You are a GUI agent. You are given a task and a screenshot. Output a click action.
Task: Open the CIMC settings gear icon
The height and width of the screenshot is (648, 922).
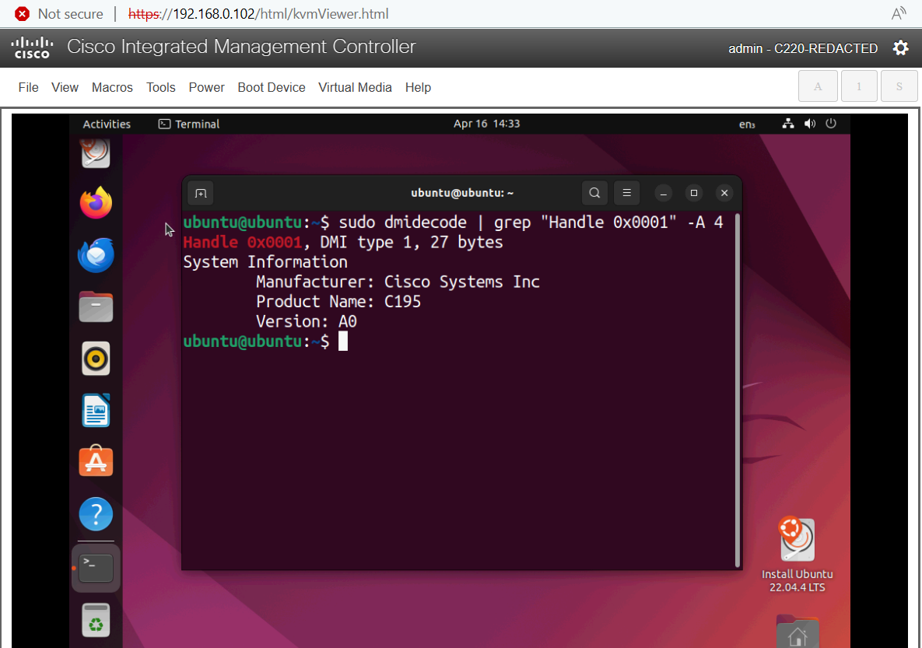click(x=900, y=48)
